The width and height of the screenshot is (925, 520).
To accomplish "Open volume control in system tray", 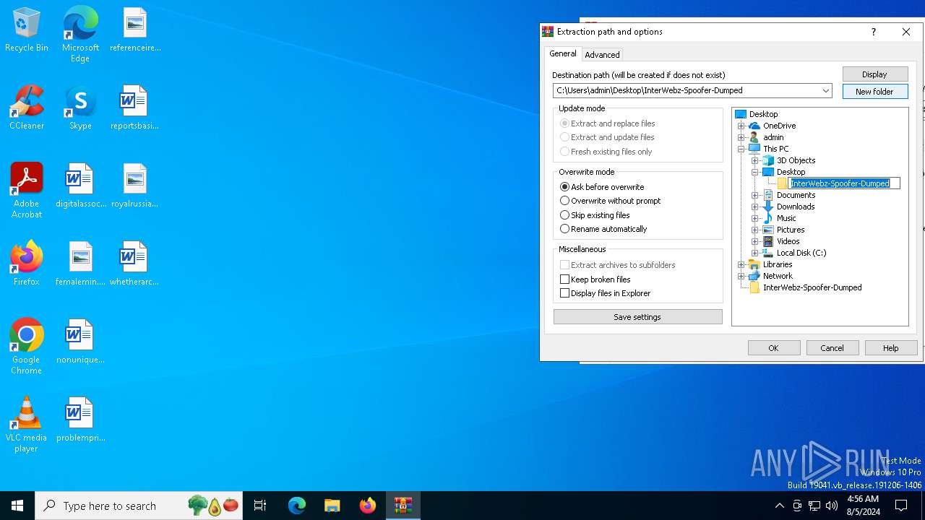I will coord(832,506).
